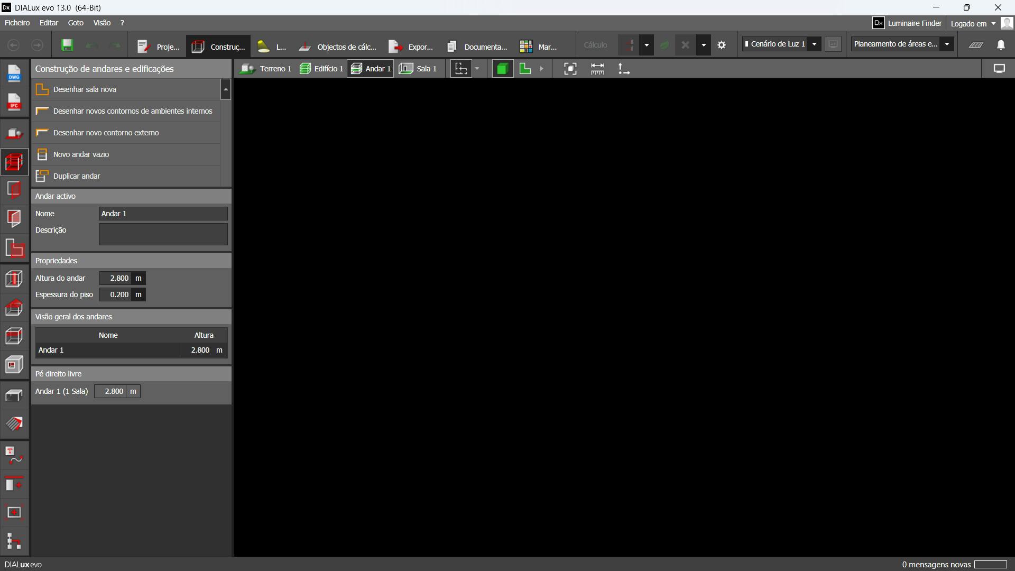Click Desenhar sala nova

(x=85, y=89)
